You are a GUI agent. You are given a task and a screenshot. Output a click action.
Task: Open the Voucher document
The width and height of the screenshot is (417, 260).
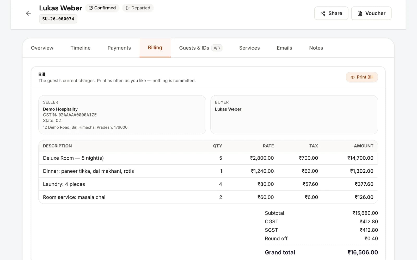coord(371,13)
